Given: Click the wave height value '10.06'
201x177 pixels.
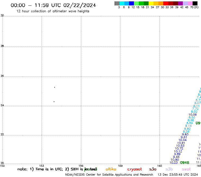Looking at the screenshot, I should pos(193,115).
